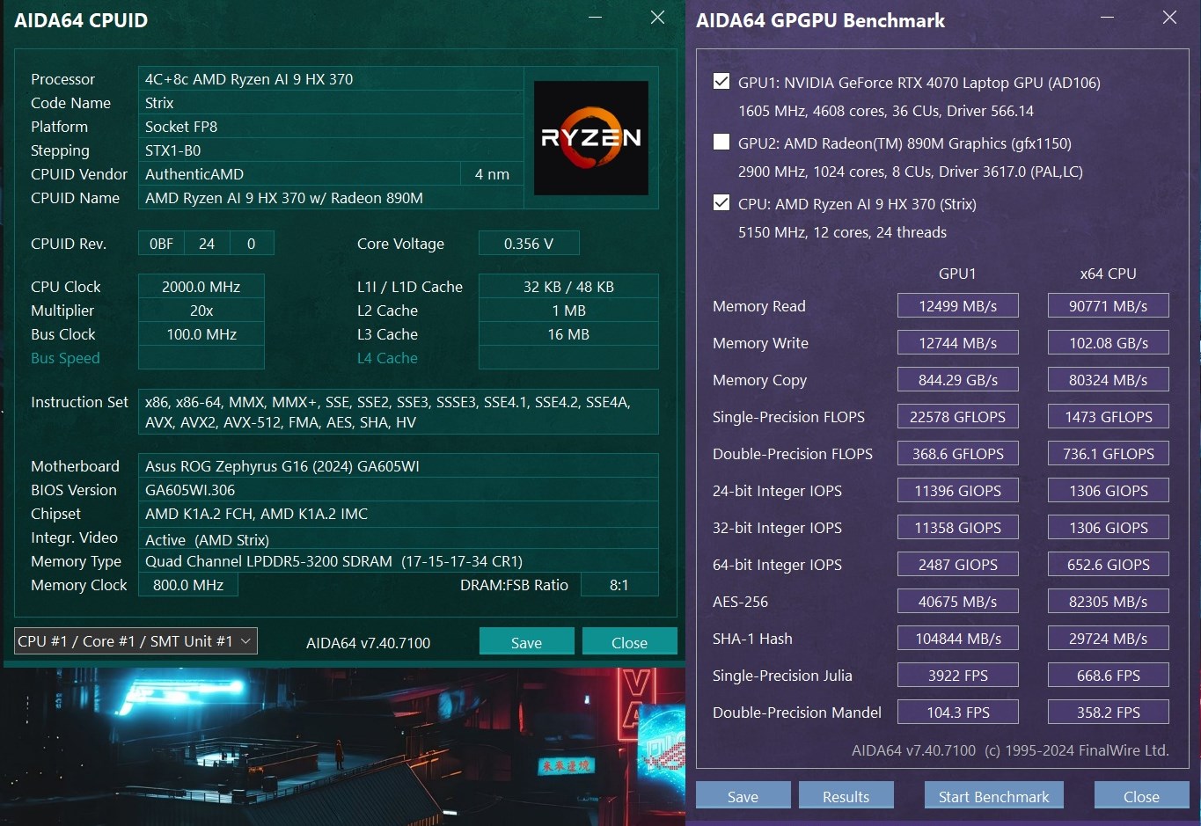1201x826 pixels.
Task: Select the CPU Clock value box
Action: 201,287
